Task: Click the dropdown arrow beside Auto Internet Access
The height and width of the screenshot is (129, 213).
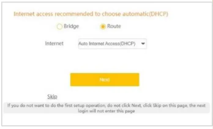Action: click(143, 44)
